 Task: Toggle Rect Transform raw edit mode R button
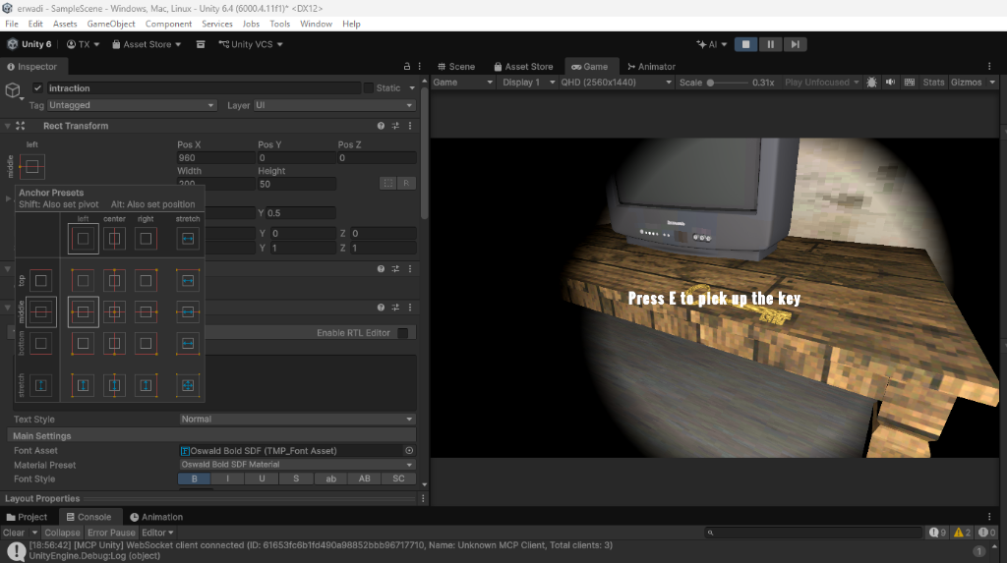click(x=406, y=184)
